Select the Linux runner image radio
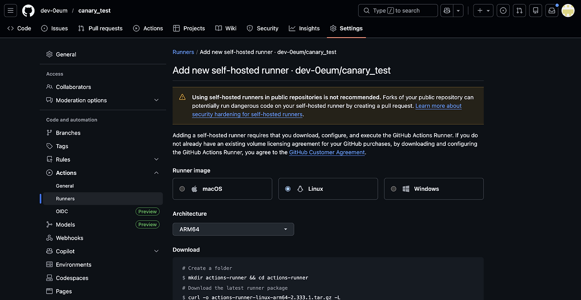This screenshot has width=581, height=300. click(288, 189)
